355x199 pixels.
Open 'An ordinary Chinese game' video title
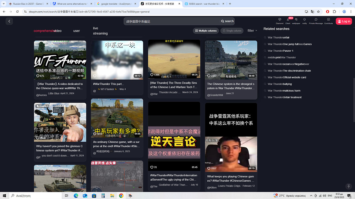point(116,144)
